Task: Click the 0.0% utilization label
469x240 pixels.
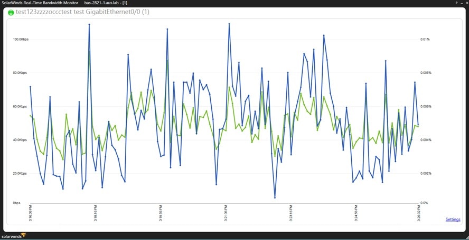Action: coord(424,203)
